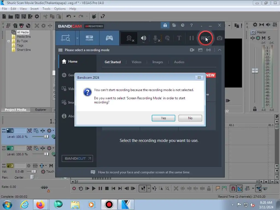
Task: Toggle snapping magnet icon in timeline toolbar
Action: point(233,188)
